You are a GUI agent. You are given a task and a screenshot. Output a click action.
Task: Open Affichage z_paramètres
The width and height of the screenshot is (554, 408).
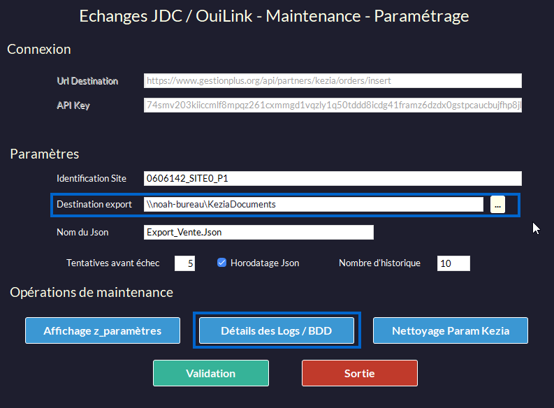point(103,330)
